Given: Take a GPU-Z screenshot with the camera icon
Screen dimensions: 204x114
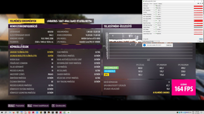Looking at the screenshot, I should (198, 3).
